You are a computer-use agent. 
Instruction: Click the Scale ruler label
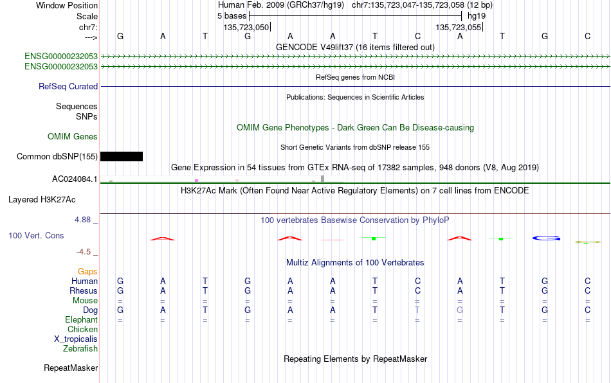pyautogui.click(x=87, y=16)
